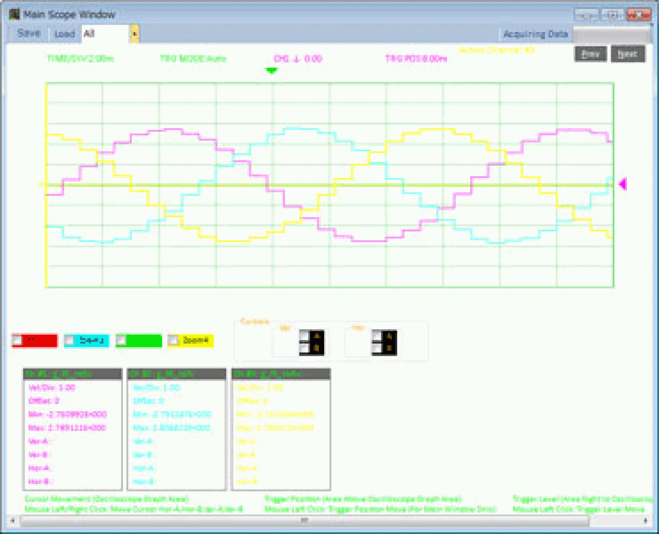
Task: Enable the Zoom4 checkbox
Action: 174,340
